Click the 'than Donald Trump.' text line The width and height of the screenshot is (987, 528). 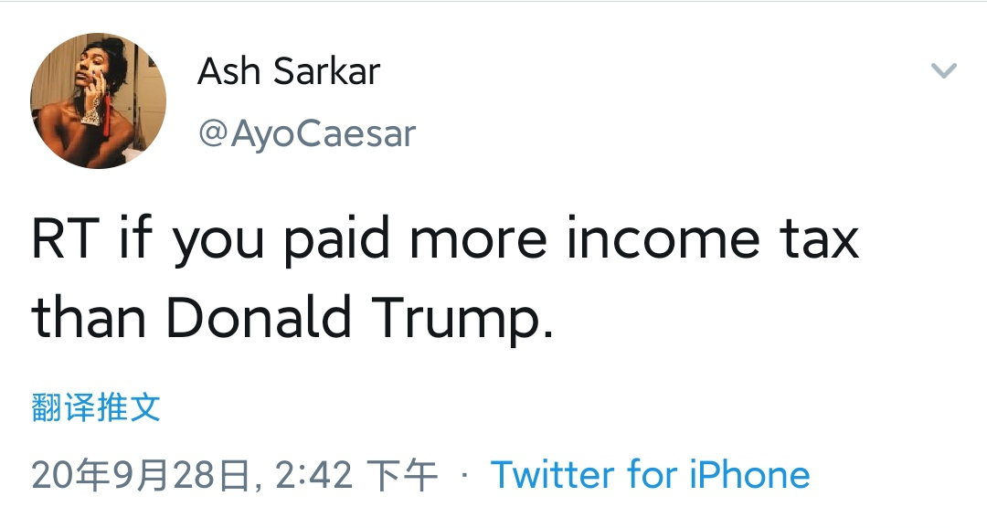[x=292, y=320]
